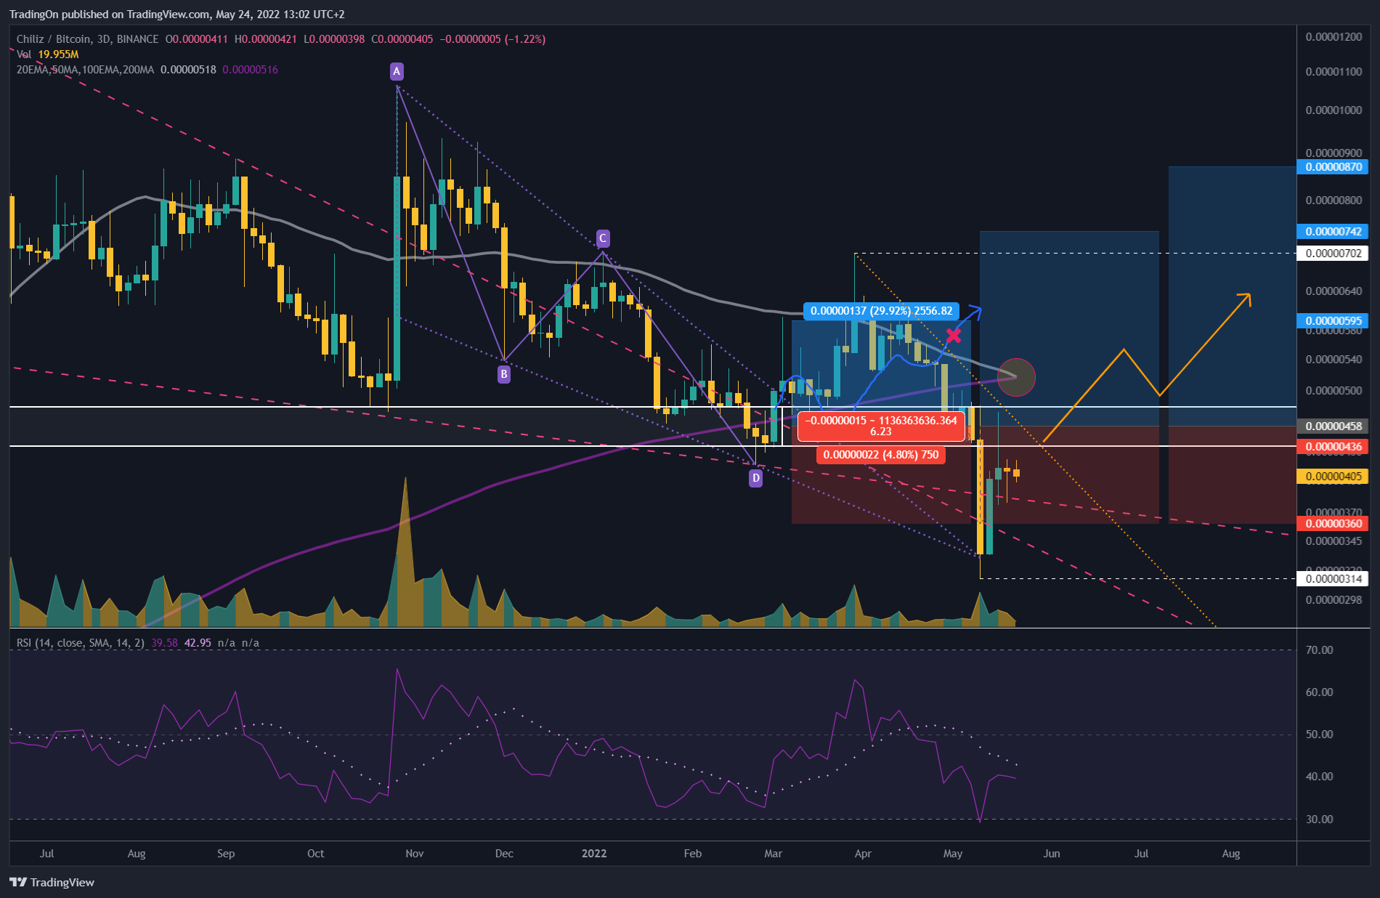
Task: Click the 0.00001200 price axis value
Action: (x=1334, y=37)
